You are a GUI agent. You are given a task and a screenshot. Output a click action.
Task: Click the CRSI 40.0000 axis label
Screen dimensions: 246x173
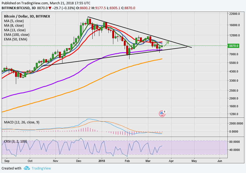[x=234, y=150]
